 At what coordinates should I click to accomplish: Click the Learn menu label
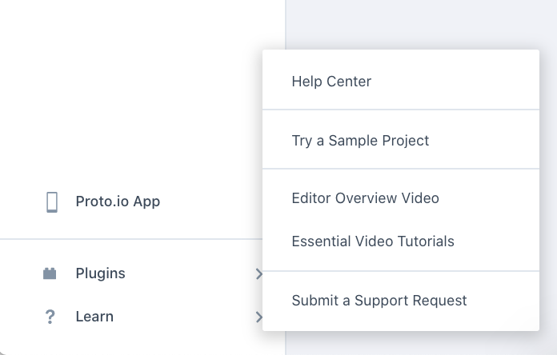coord(94,317)
